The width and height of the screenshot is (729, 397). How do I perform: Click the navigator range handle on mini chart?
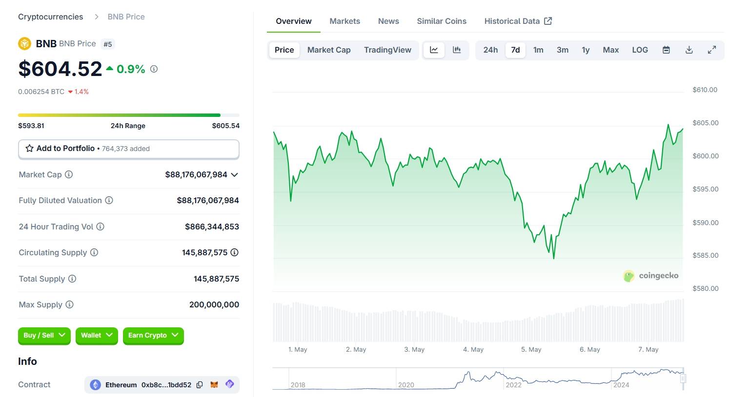[683, 378]
